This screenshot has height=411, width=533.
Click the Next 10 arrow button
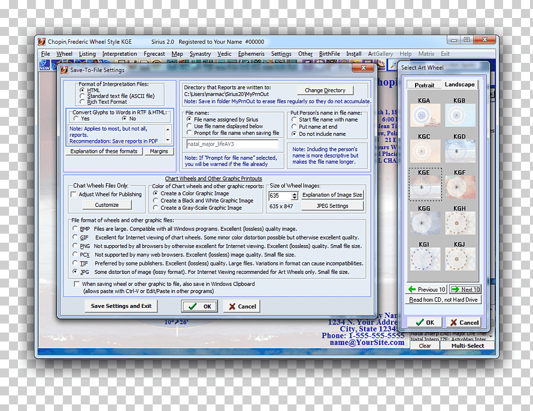tap(465, 289)
